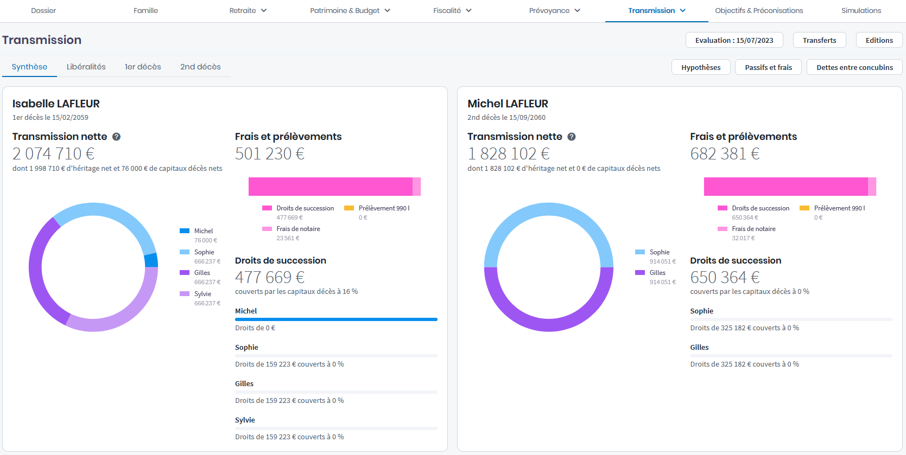The width and height of the screenshot is (906, 455).
Task: Click the Editions button
Action: (x=879, y=40)
